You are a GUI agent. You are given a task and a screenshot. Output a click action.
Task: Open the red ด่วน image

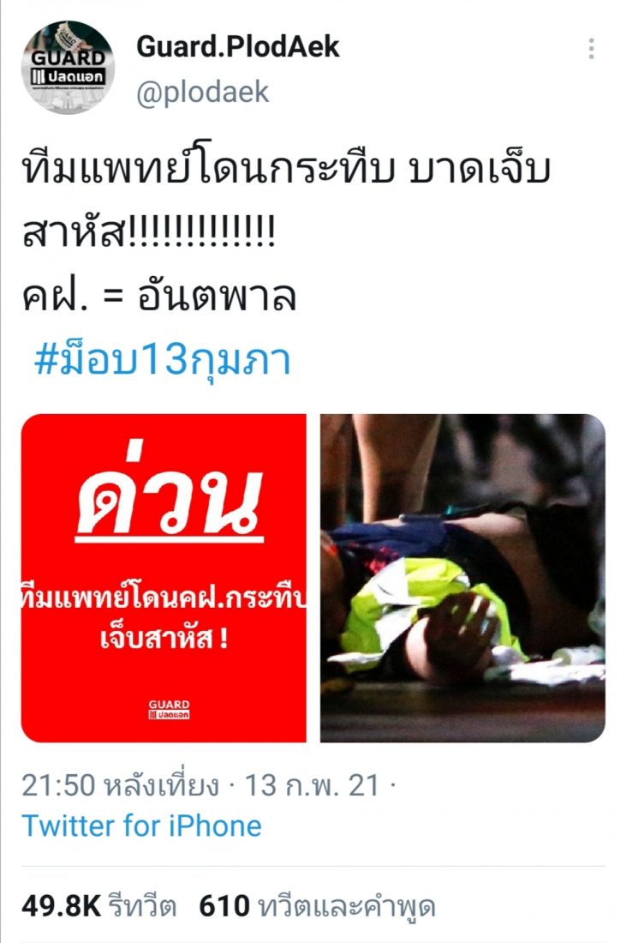click(164, 578)
